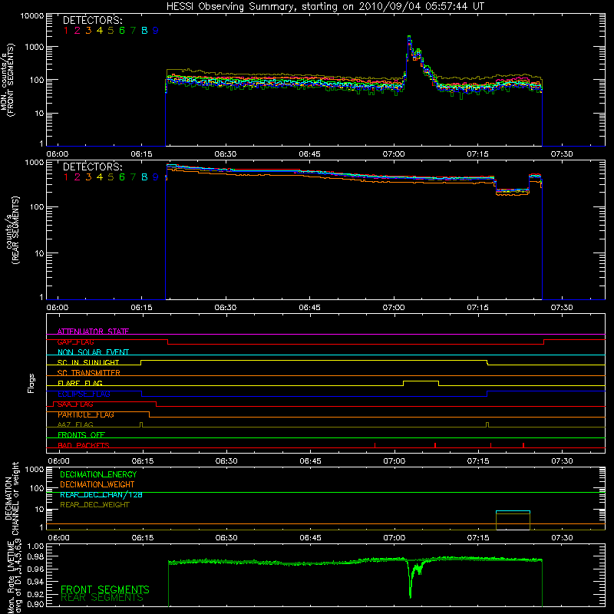This screenshot has height=614, width=614.
Task: Click the ECLIPSE_FLAG label
Action: [x=84, y=394]
